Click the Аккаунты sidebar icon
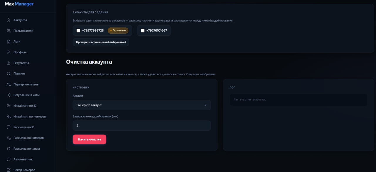Image resolution: width=376 pixels, height=172 pixels. [x=9, y=20]
